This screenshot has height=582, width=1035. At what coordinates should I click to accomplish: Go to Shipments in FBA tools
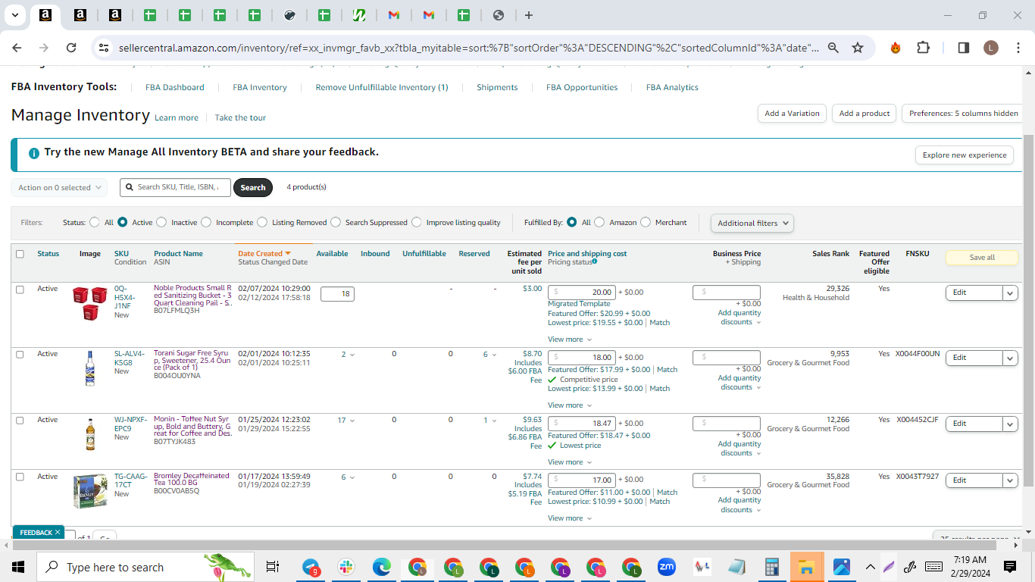point(497,87)
